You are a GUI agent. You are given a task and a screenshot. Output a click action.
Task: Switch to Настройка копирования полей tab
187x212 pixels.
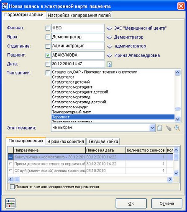(x=79, y=15)
